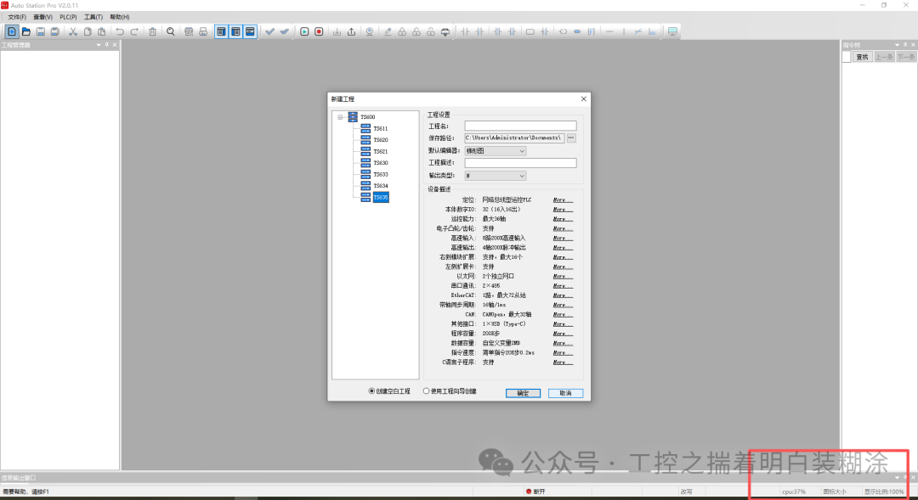The height and width of the screenshot is (500, 918).
Task: Click the 保存路径 path field
Action: [514, 138]
